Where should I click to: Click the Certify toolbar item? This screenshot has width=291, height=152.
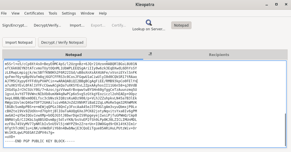[119, 25]
